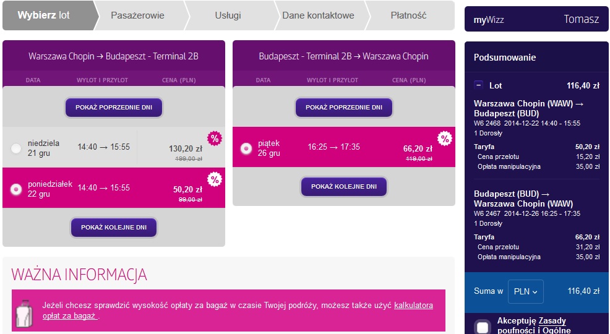Click the suitcase baggage icon

pyautogui.click(x=24, y=314)
